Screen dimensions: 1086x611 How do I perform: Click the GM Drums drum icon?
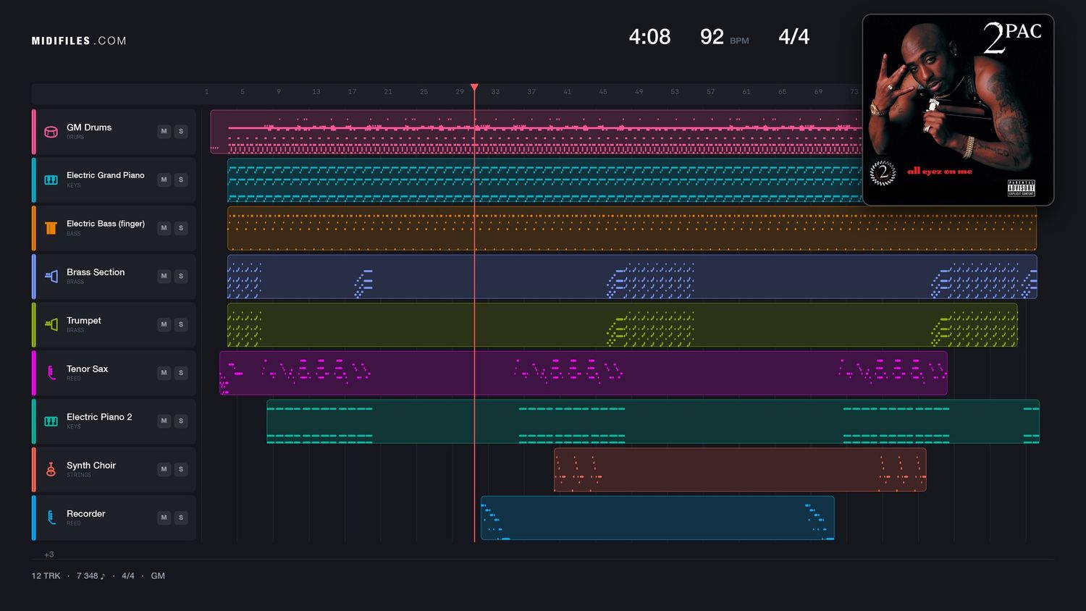coord(51,132)
